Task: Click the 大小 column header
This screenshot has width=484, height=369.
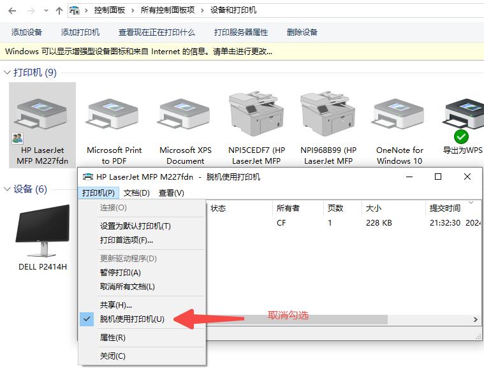Action: coord(393,208)
